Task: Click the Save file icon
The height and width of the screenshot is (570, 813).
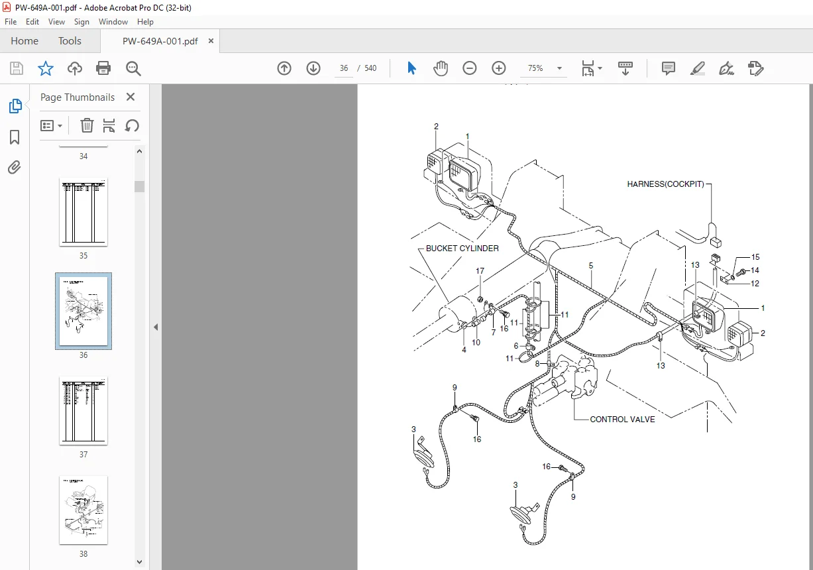Action: pyautogui.click(x=17, y=68)
